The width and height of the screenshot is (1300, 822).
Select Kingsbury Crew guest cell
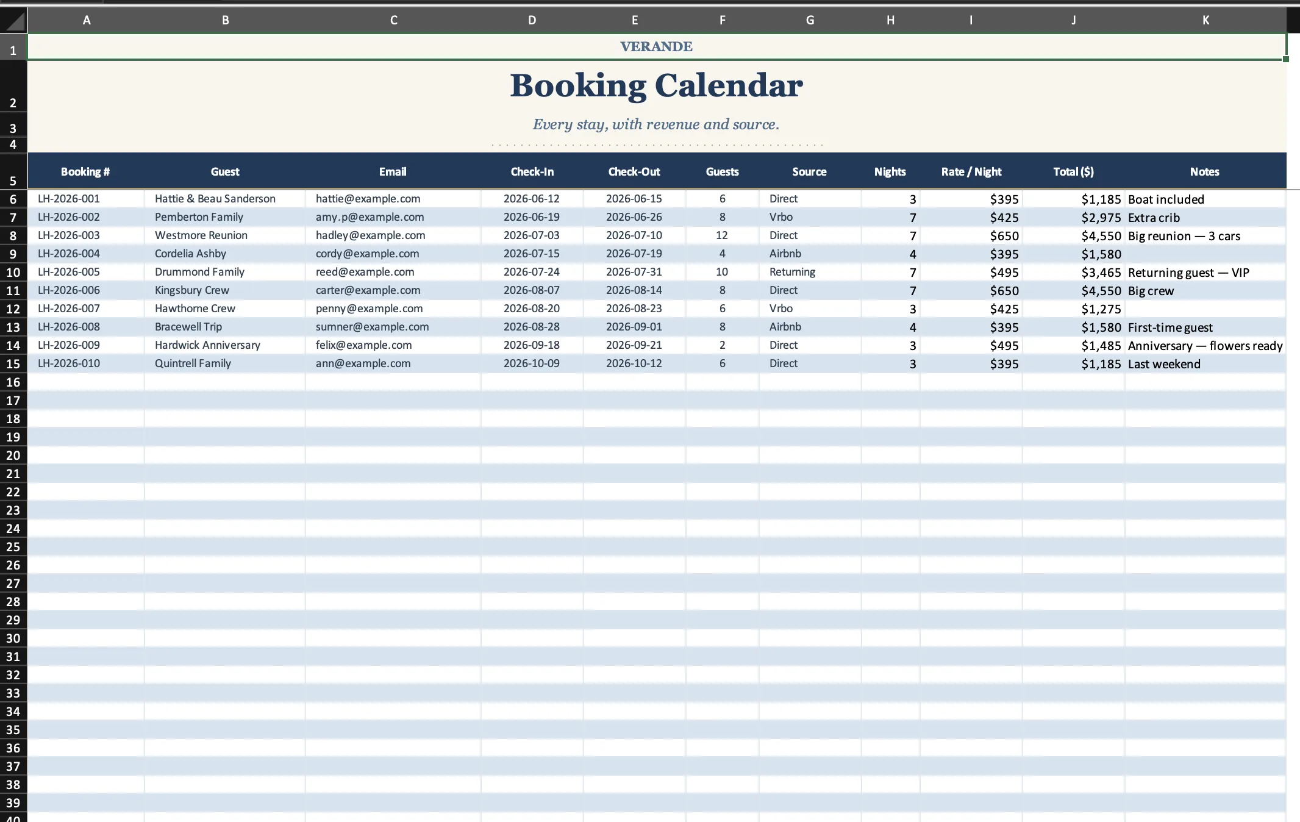225,290
